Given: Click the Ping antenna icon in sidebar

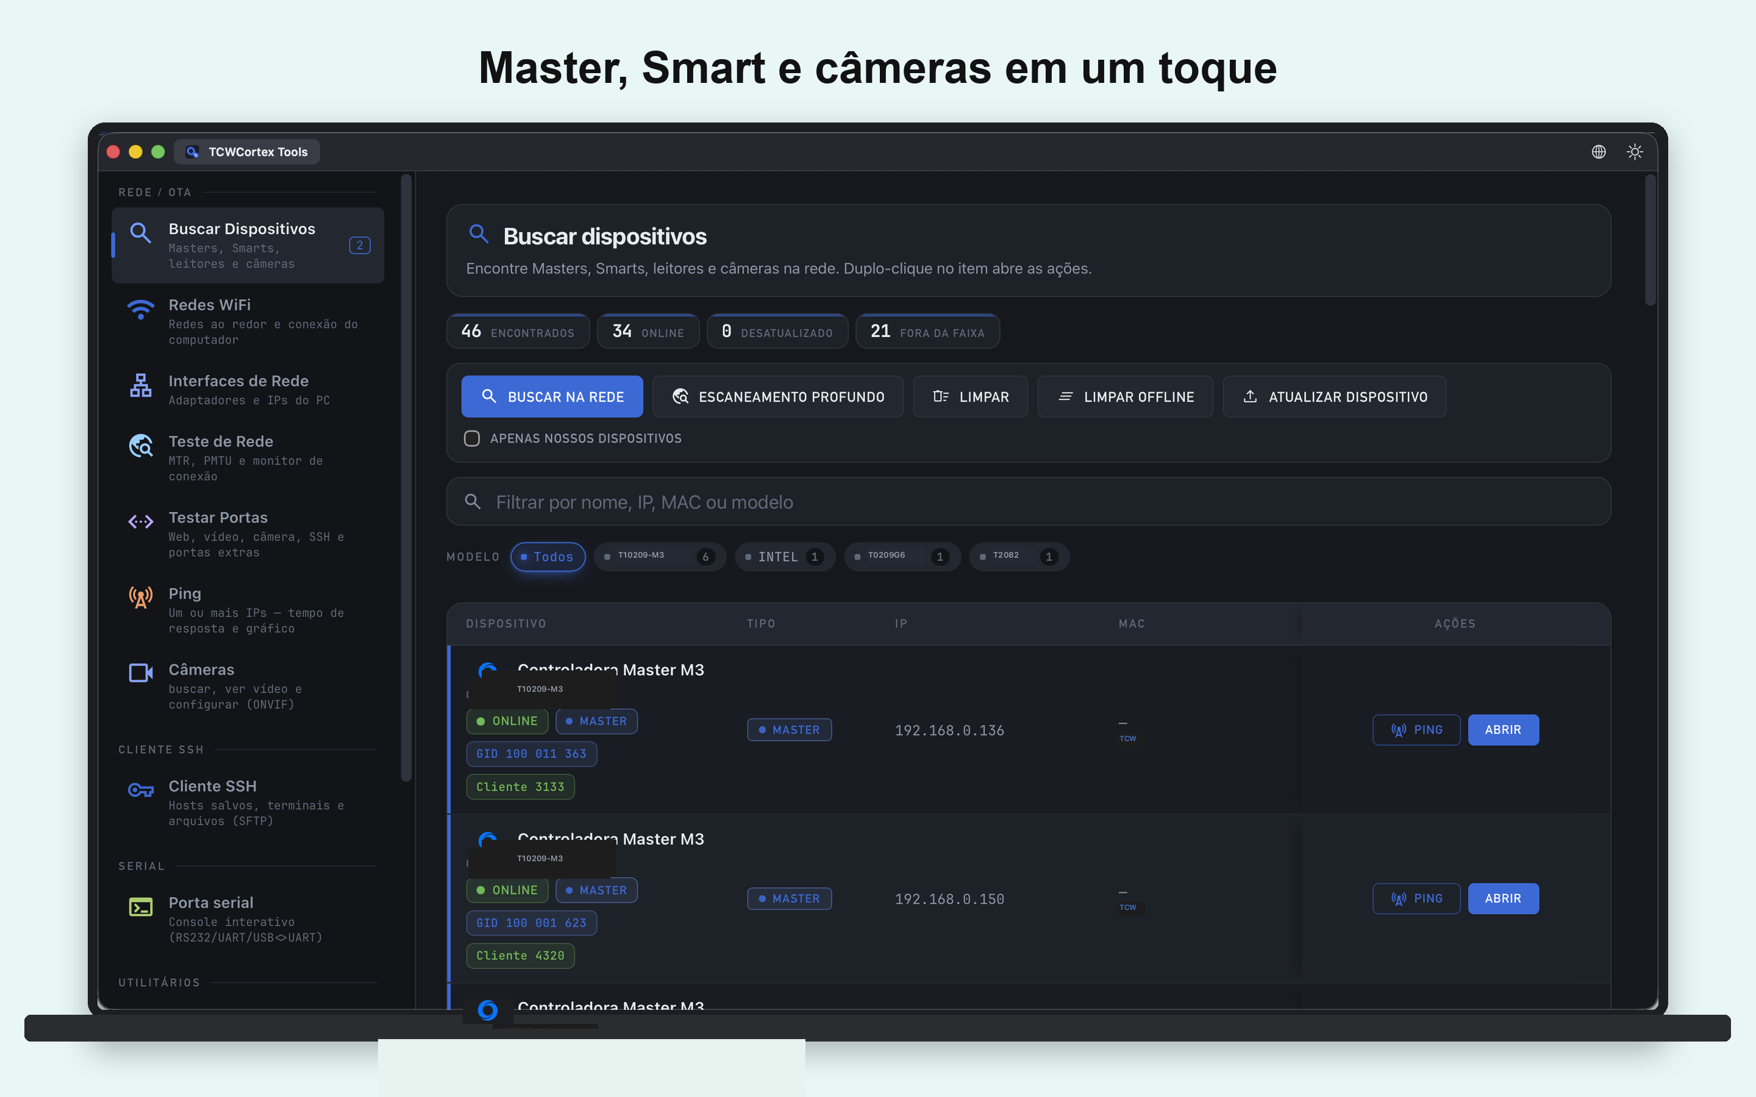Looking at the screenshot, I should [x=141, y=597].
